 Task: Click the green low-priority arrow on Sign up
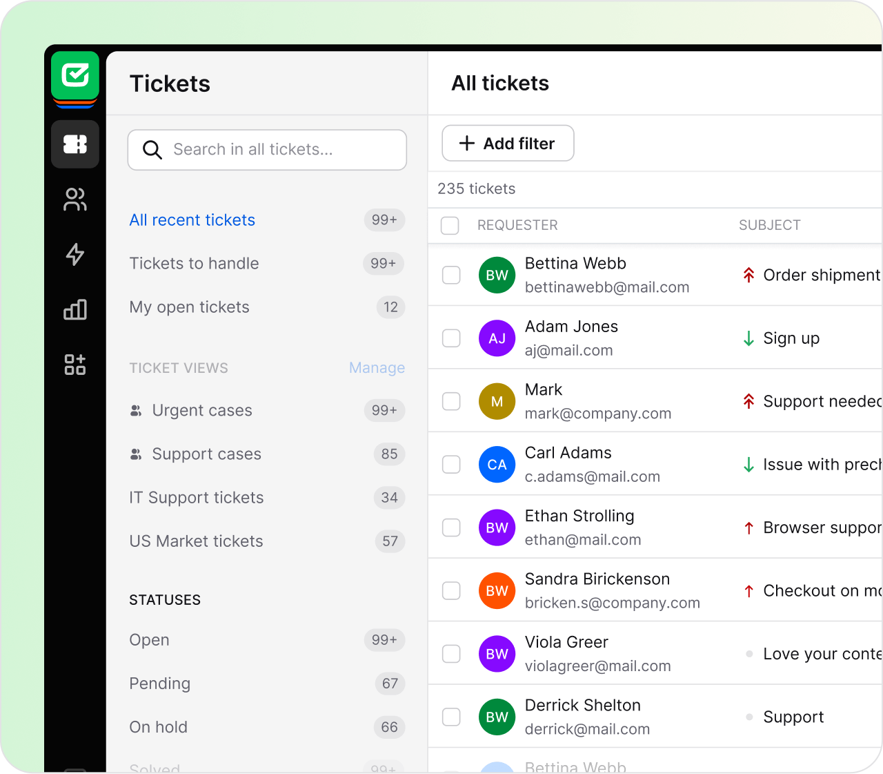tap(748, 338)
